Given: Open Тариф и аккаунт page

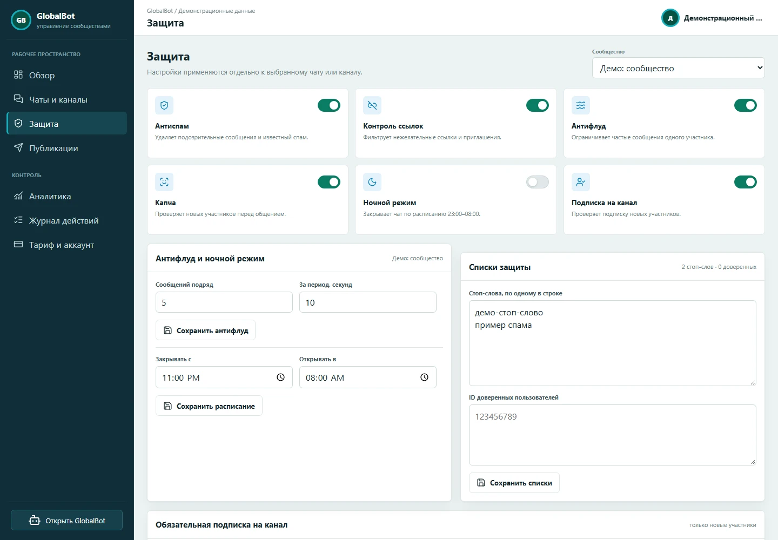Looking at the screenshot, I should (67, 245).
